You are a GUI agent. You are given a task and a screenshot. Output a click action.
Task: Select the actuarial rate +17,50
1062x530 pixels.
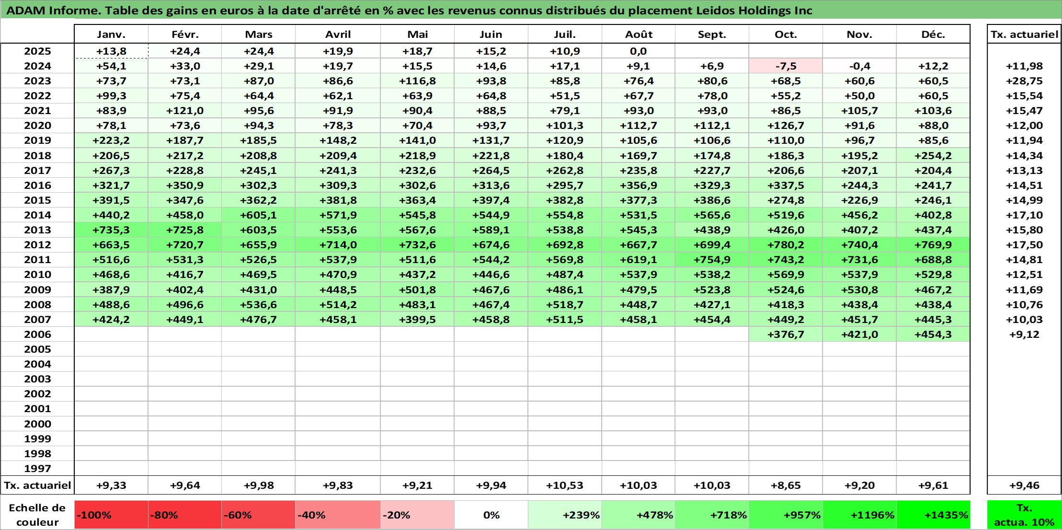pyautogui.click(x=1024, y=245)
